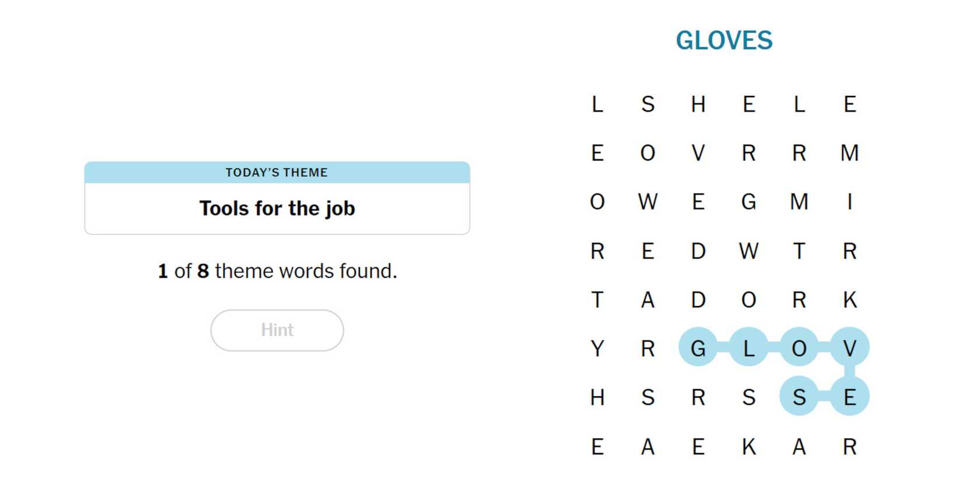Select the highlighted V letter bubble
This screenshot has height=480, width=961.
(850, 348)
